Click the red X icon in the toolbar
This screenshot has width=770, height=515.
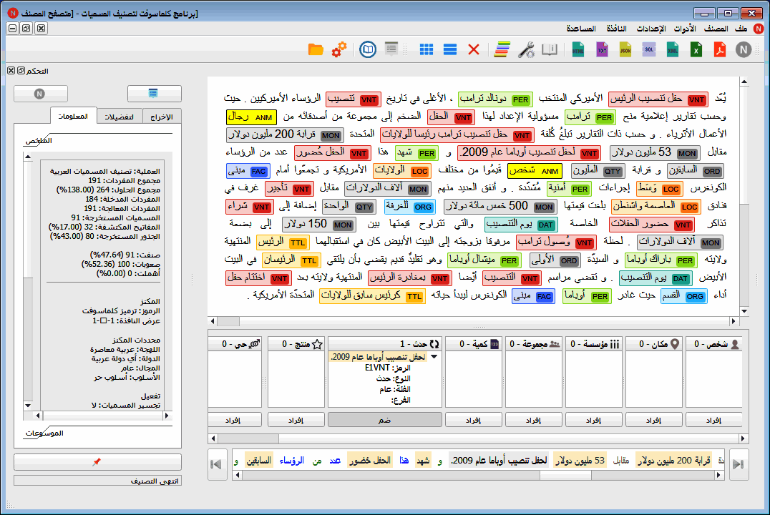pyautogui.click(x=474, y=49)
